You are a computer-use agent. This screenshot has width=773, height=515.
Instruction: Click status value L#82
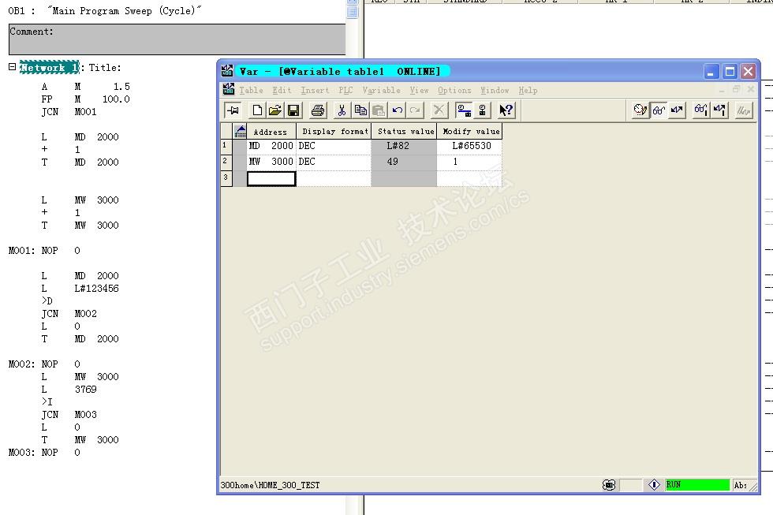pyautogui.click(x=404, y=147)
